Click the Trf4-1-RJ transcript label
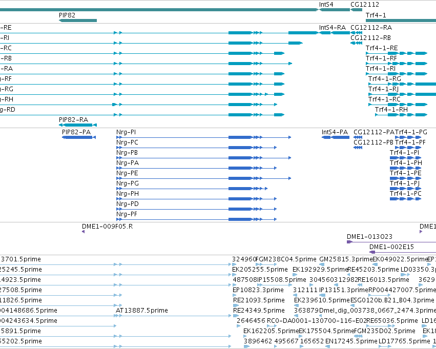Image resolution: width=436 pixels, height=349 pixels. click(383, 89)
